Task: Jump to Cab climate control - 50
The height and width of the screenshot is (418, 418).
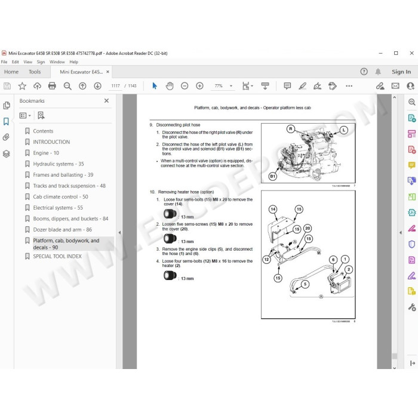Action: [60, 196]
